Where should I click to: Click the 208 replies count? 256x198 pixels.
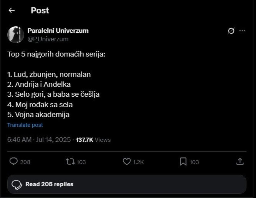[25, 162]
